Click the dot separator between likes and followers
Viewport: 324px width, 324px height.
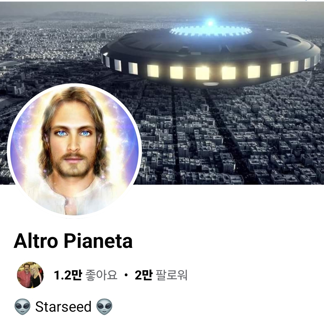pyautogui.click(x=126, y=276)
